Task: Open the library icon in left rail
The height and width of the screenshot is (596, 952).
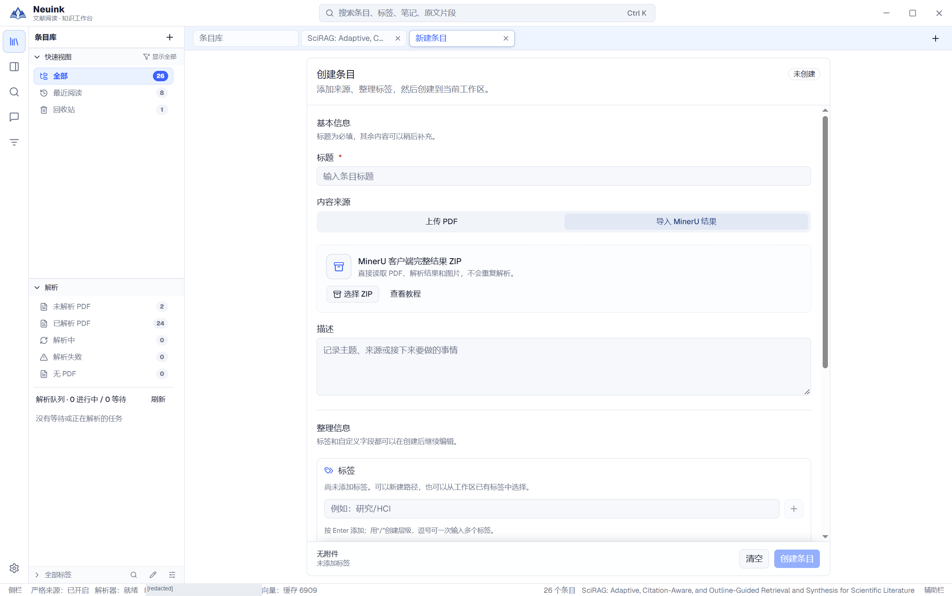Action: (x=14, y=42)
